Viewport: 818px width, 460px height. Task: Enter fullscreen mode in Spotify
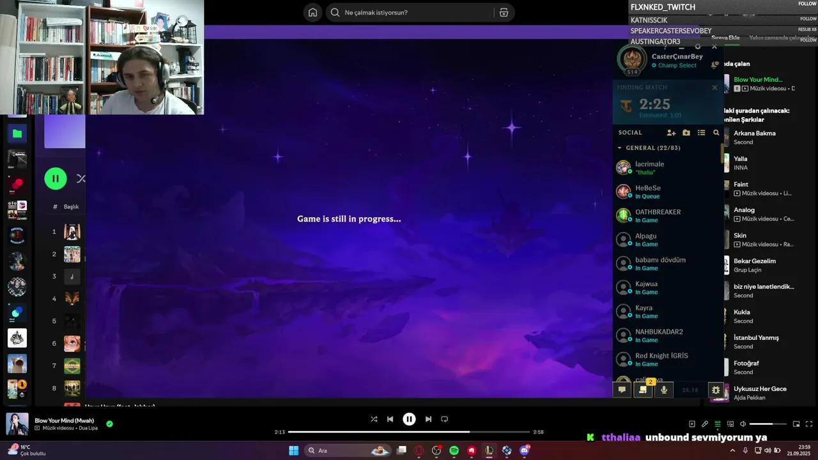click(809, 424)
